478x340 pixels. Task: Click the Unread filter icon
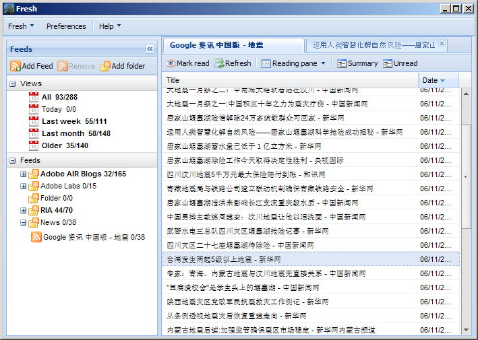click(388, 63)
